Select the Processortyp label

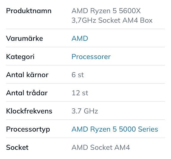[x=28, y=130]
